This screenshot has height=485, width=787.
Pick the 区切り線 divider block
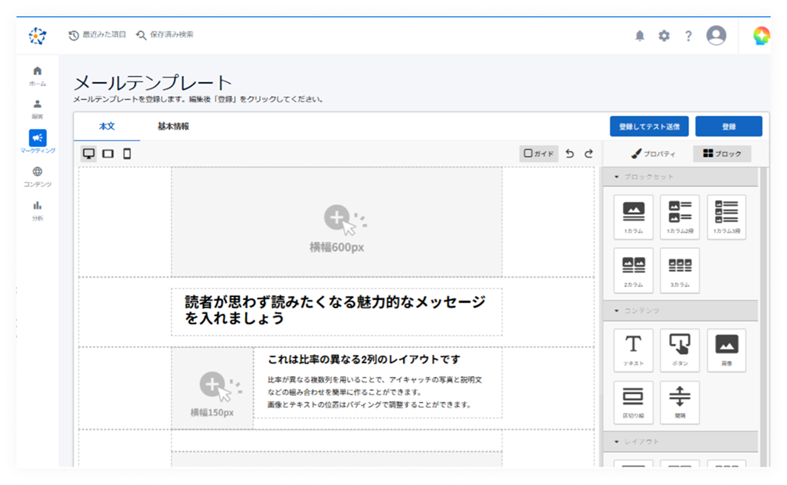click(x=633, y=403)
